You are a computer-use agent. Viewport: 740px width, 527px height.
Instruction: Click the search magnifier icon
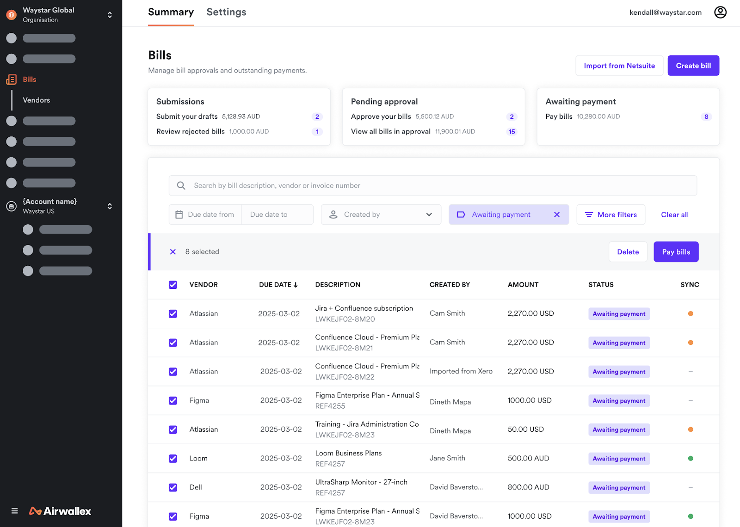pyautogui.click(x=181, y=185)
